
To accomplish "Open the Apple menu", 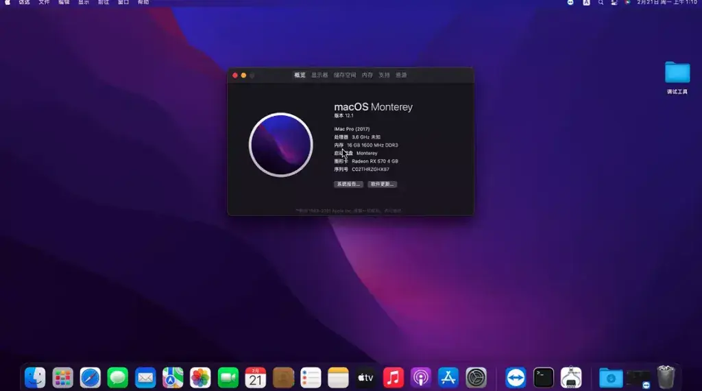I will coord(8,3).
